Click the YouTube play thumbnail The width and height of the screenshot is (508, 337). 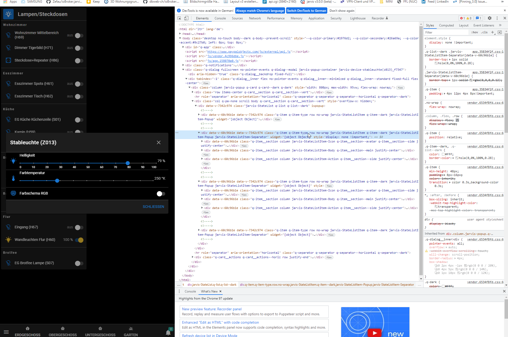(375, 333)
